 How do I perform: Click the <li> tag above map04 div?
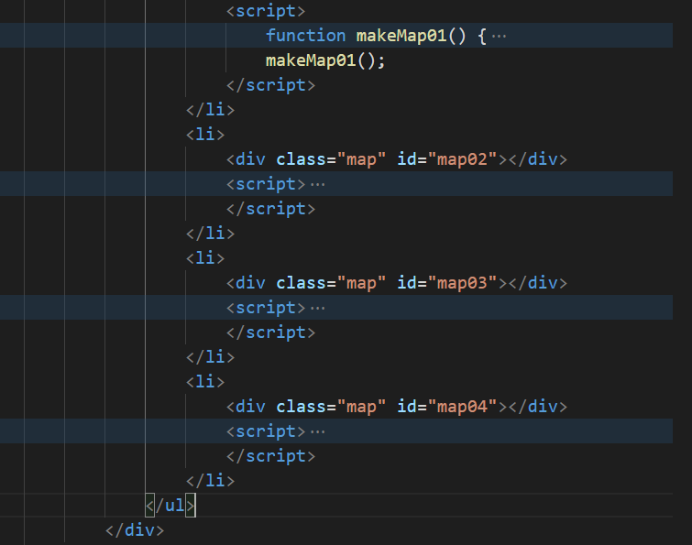click(x=205, y=382)
